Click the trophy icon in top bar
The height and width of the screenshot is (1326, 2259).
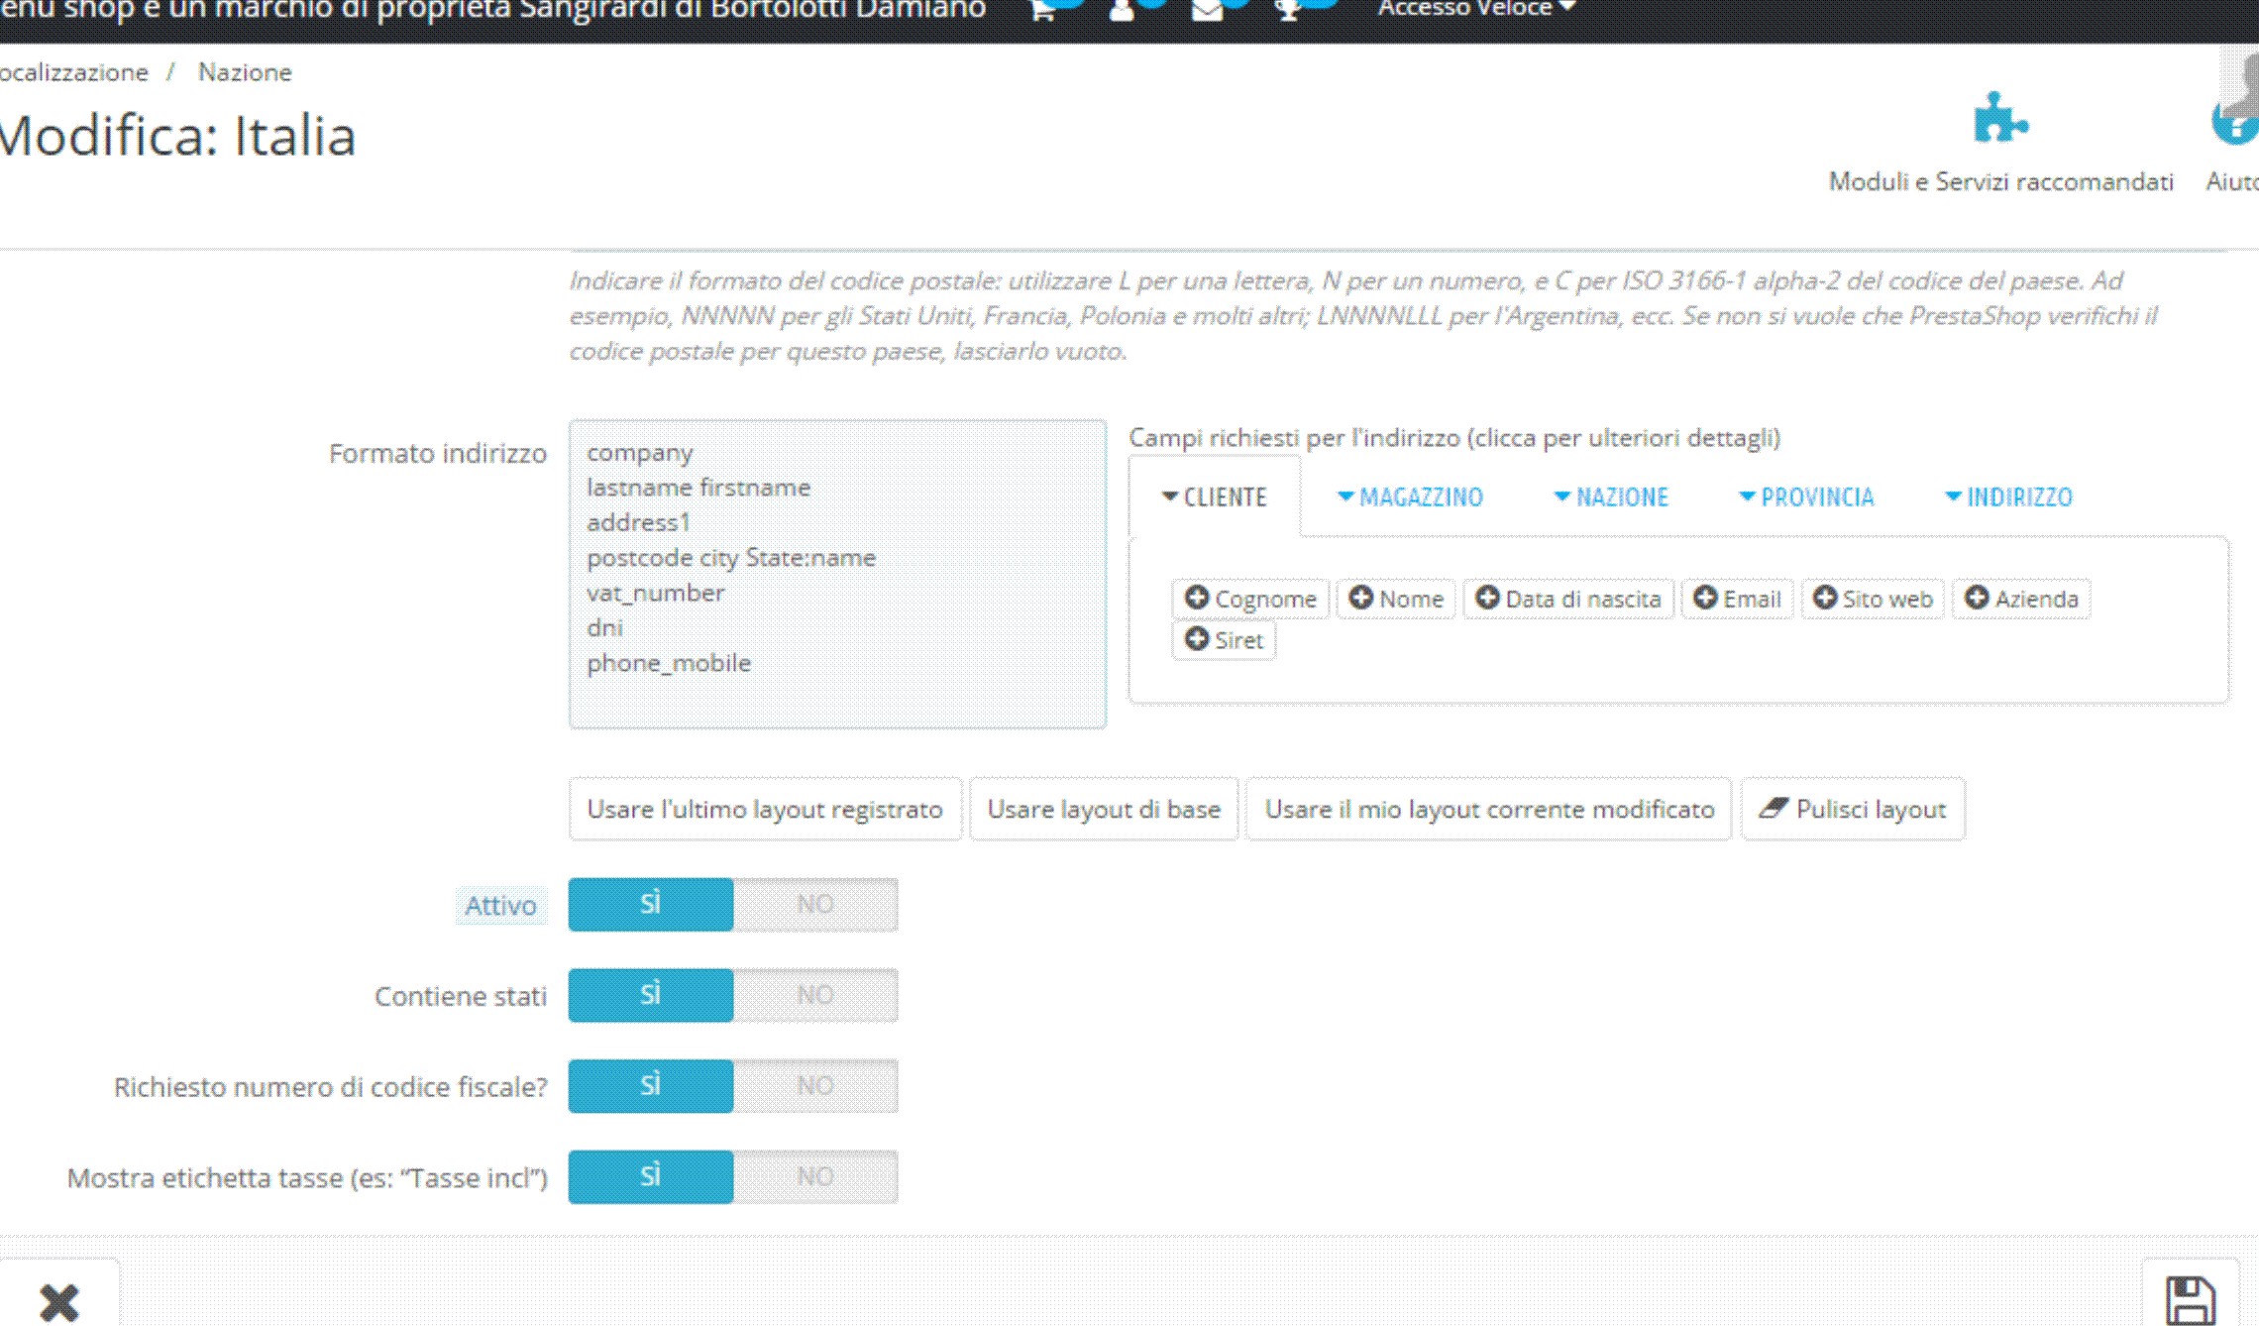[x=1287, y=11]
